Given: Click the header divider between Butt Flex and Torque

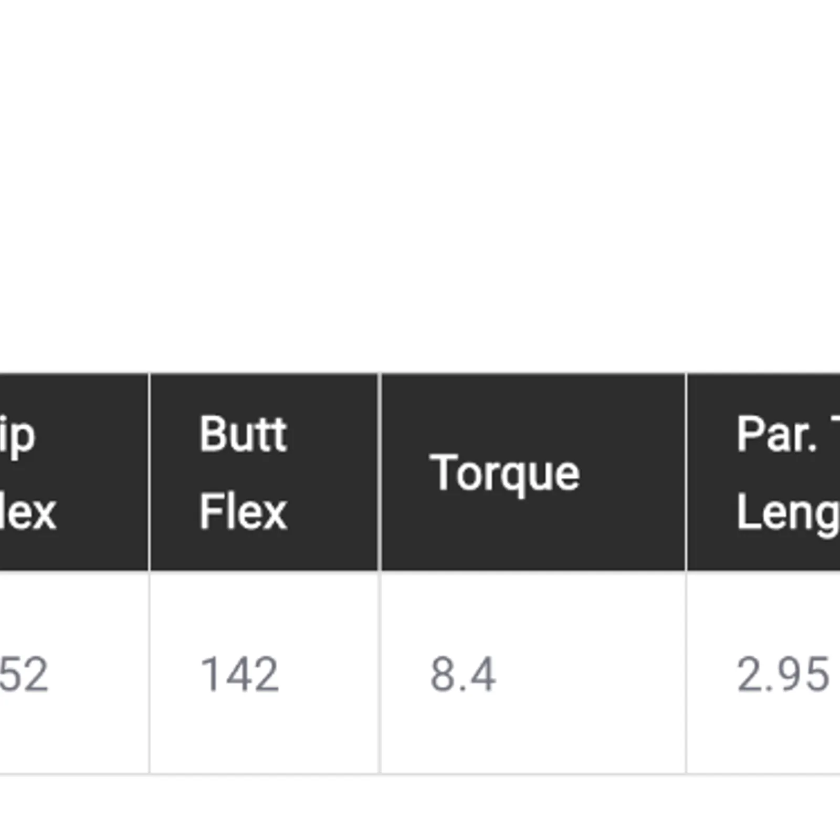Looking at the screenshot, I should pos(380,472).
